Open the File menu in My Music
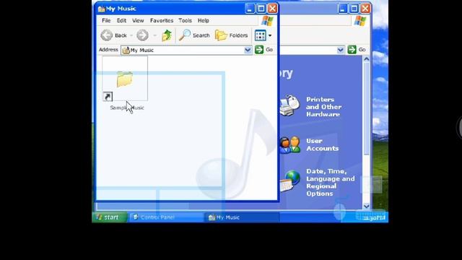 click(x=106, y=21)
